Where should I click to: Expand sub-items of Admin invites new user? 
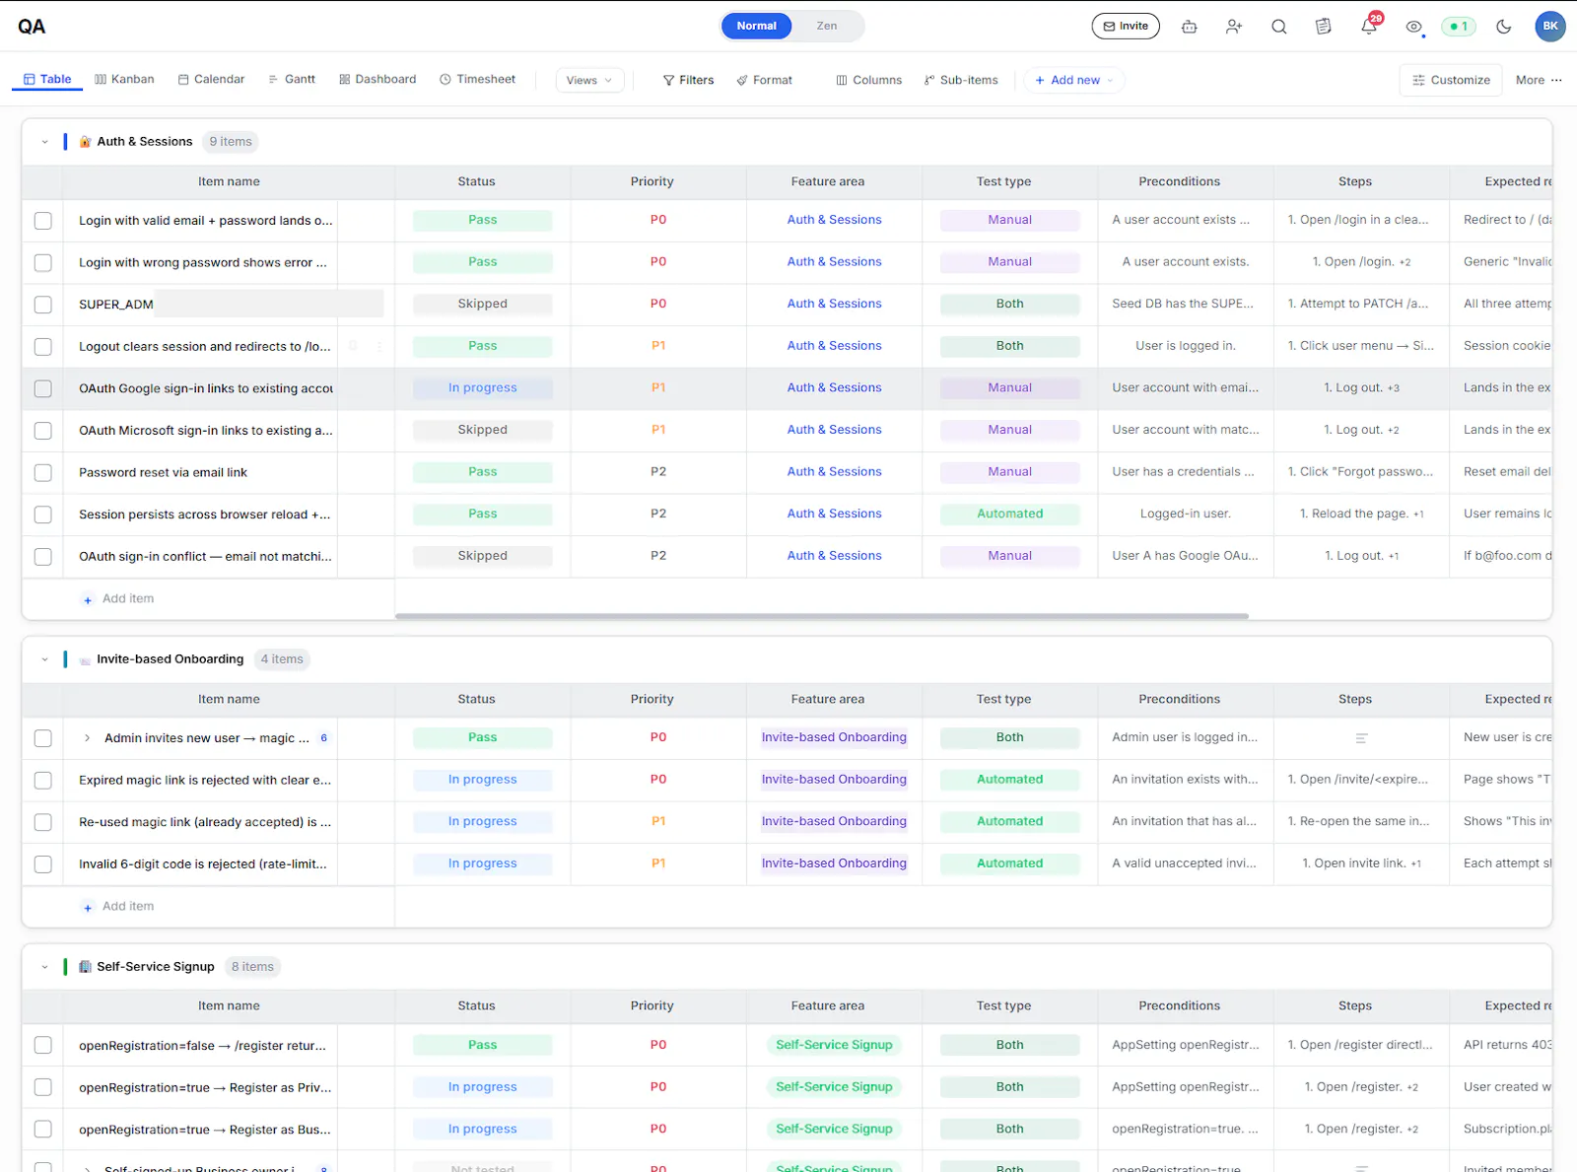click(x=87, y=738)
